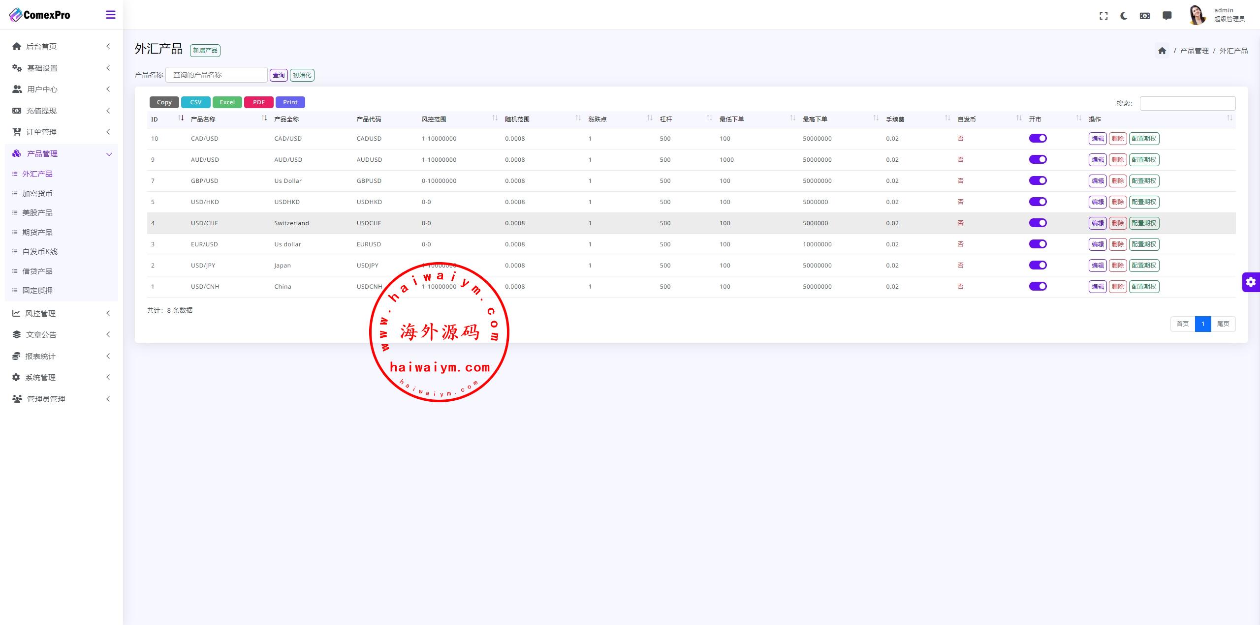
Task: Disable market open switch for USD/CHF
Action: 1038,223
